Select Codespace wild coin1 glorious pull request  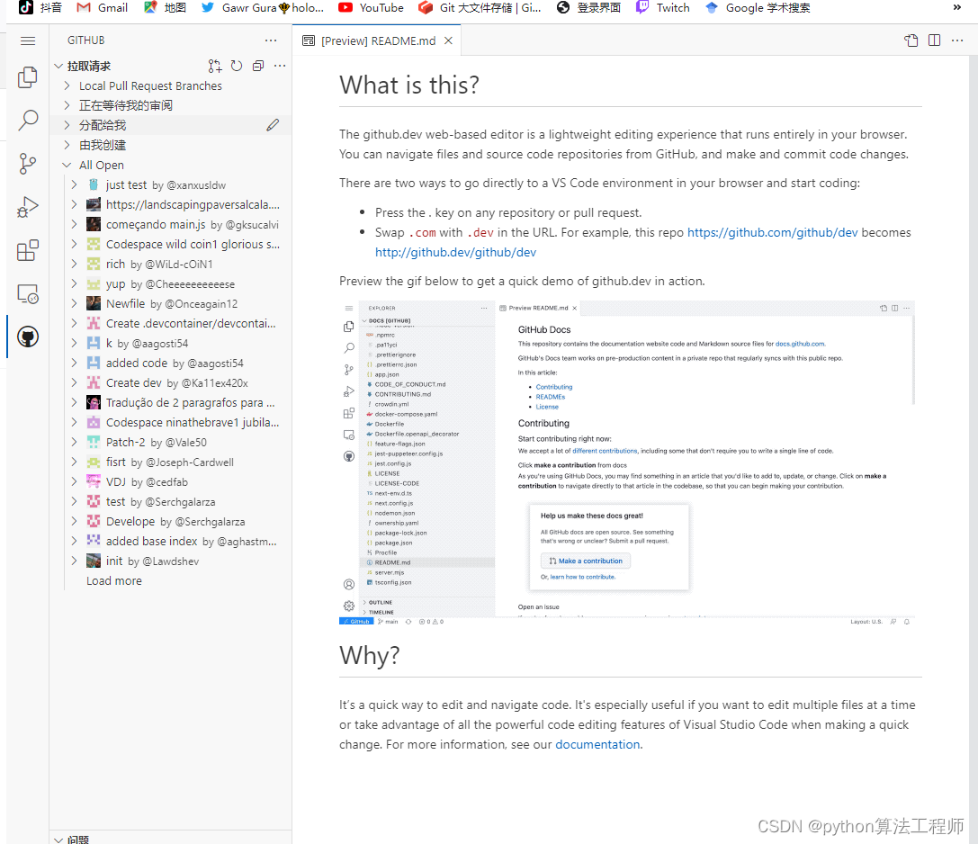point(170,245)
